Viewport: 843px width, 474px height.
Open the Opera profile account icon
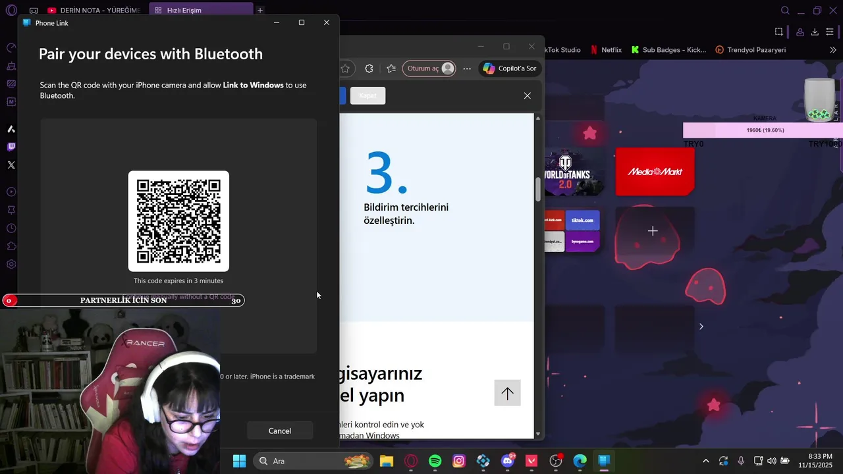(800, 32)
